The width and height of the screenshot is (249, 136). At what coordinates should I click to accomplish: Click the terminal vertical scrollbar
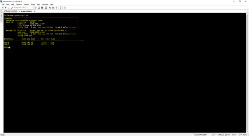[x=247, y=73]
